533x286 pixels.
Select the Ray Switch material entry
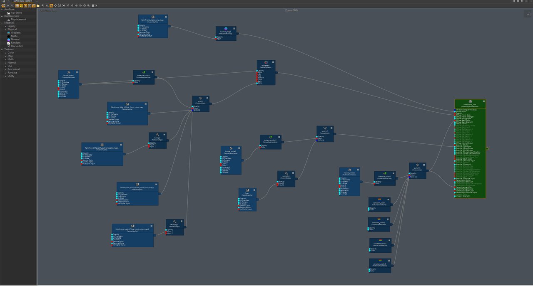pos(17,46)
